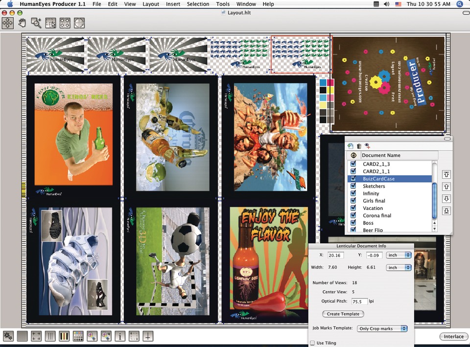Open the Layout menu
The height and width of the screenshot is (347, 470).
[x=151, y=4]
